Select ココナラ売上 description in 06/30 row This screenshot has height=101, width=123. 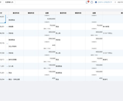[x=107, y=33]
